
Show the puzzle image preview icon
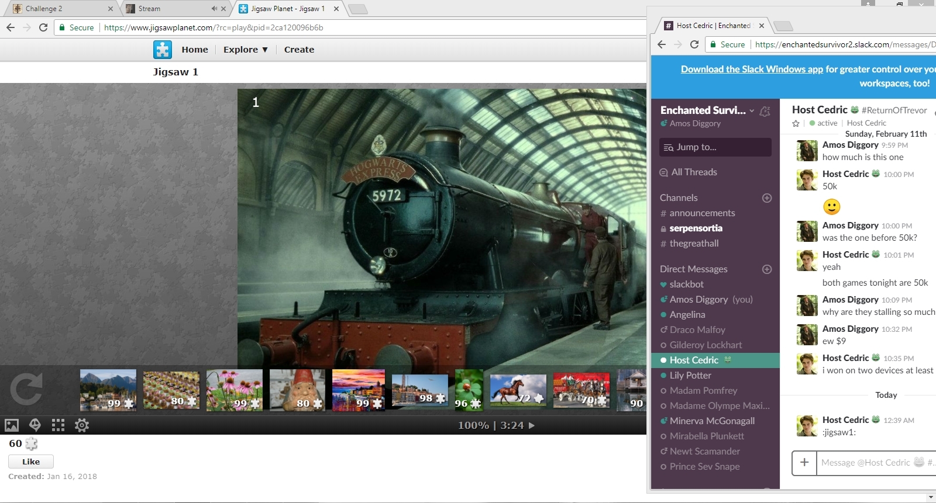click(12, 425)
